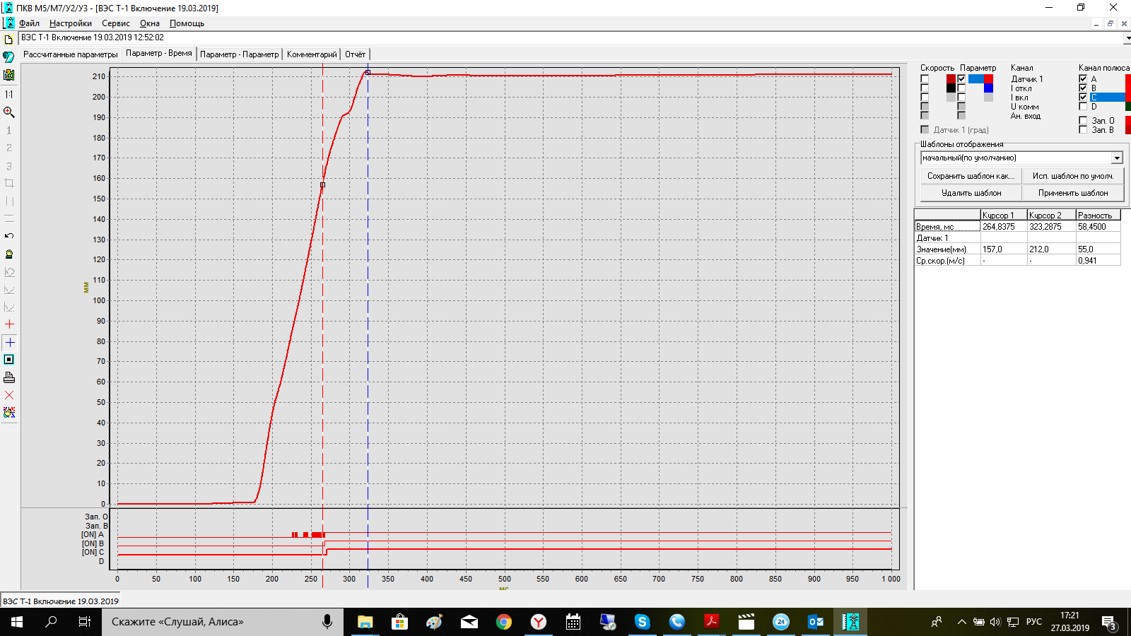The image size is (1131, 636).
Task: Click the Сохранить шаблон как... button
Action: (x=971, y=176)
